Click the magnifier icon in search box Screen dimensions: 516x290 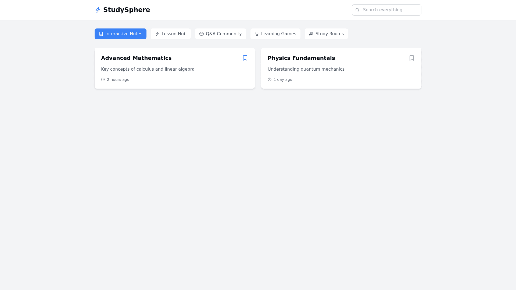[357, 10]
